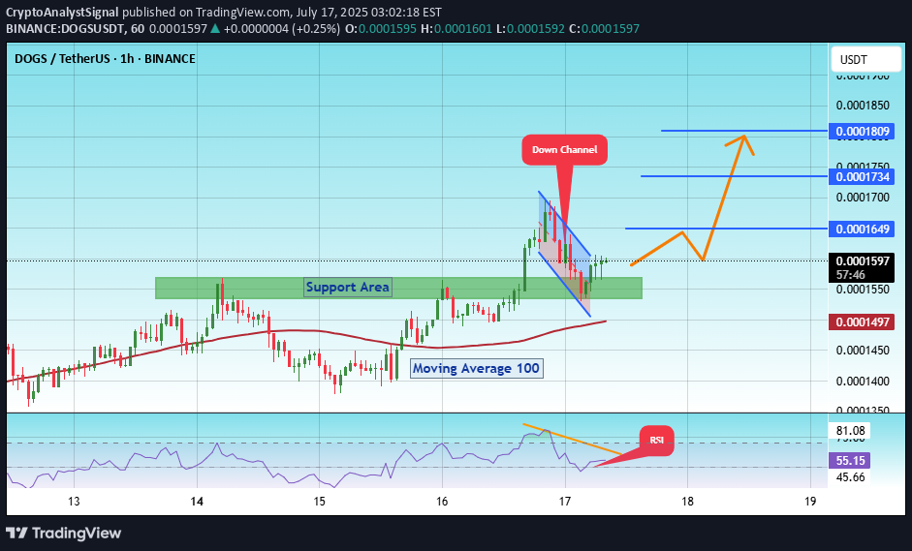
Task: Click the DOGS / TetherUS chart title
Action: pyautogui.click(x=105, y=59)
